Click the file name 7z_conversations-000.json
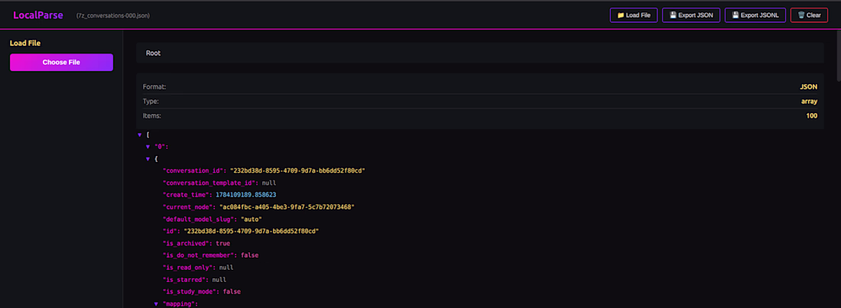The width and height of the screenshot is (841, 308). coord(113,15)
